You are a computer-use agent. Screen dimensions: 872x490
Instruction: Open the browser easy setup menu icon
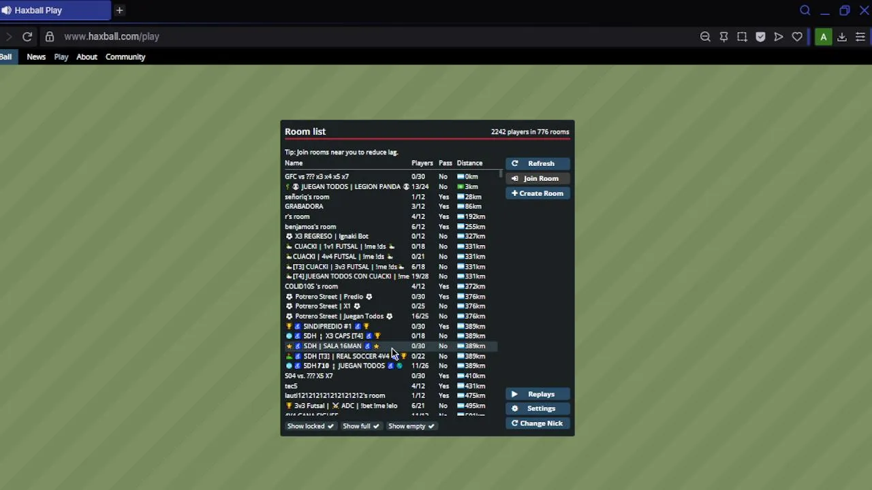860,37
